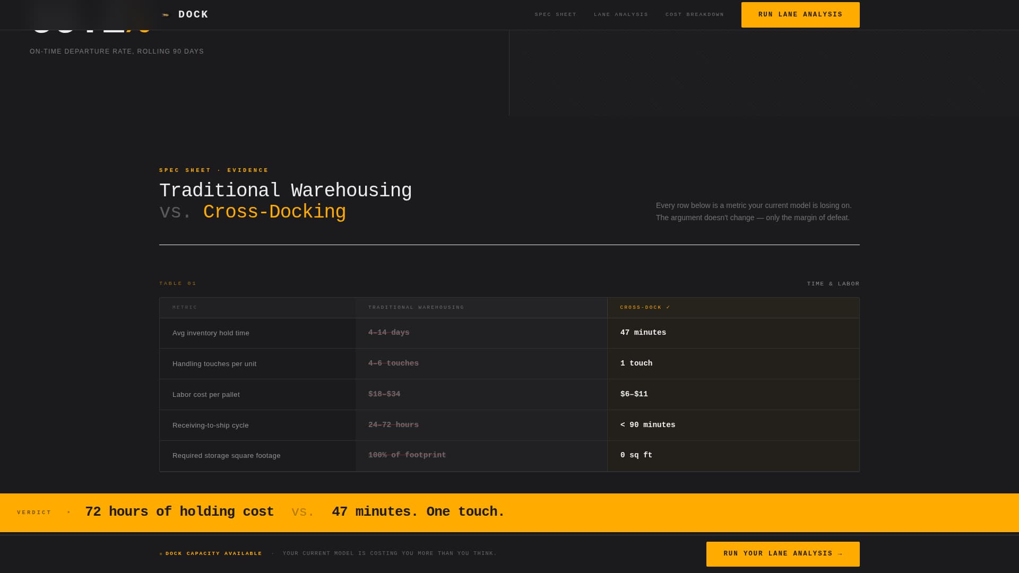Image resolution: width=1019 pixels, height=573 pixels.
Task: Click the struck-through 24–72 hours value
Action: 393,425
